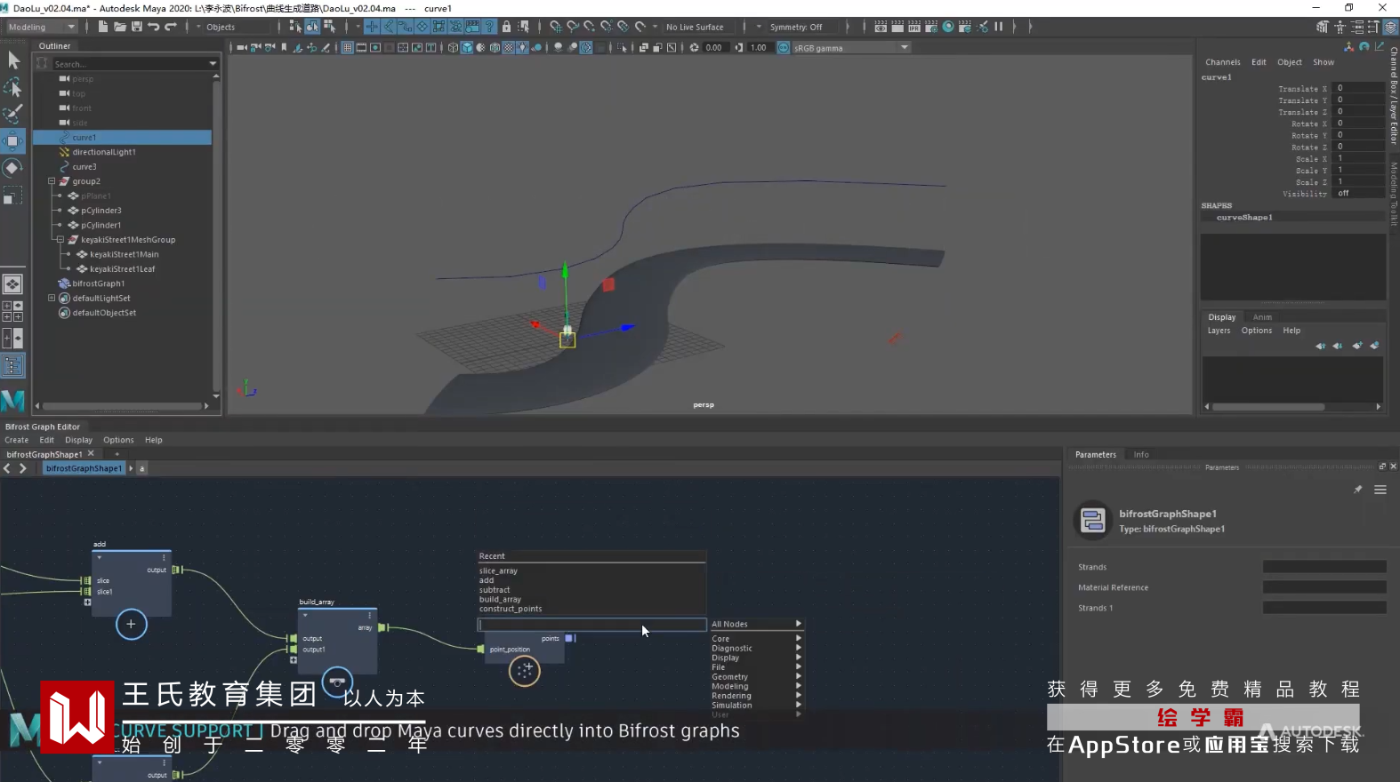Image resolution: width=1400 pixels, height=782 pixels.
Task: Click the Save Scene icon
Action: [137, 27]
